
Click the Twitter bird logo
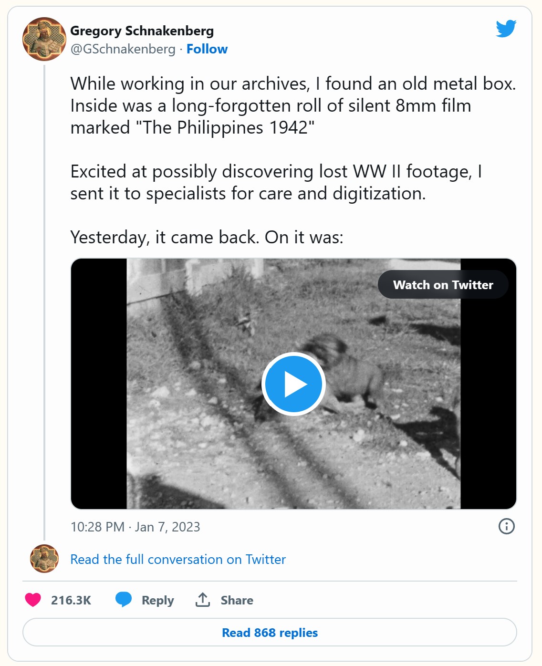[x=506, y=29]
